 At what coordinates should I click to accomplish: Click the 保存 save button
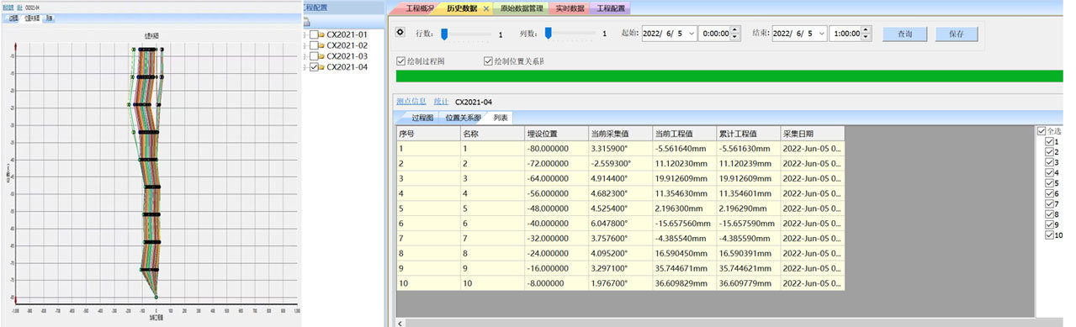click(x=956, y=34)
